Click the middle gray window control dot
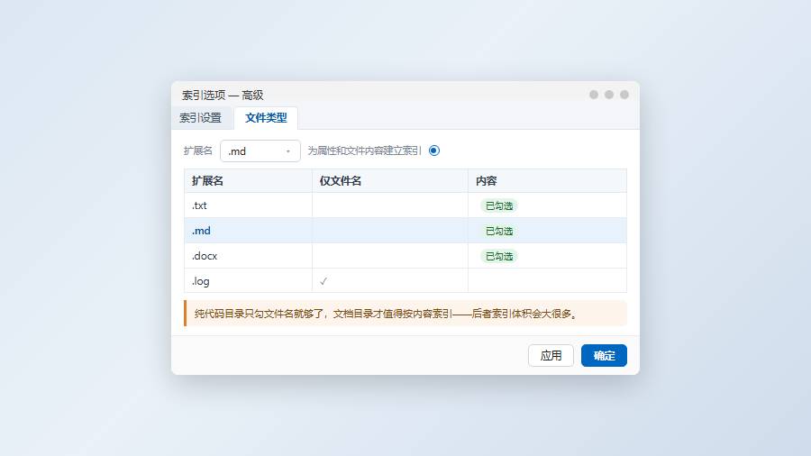 tap(609, 95)
